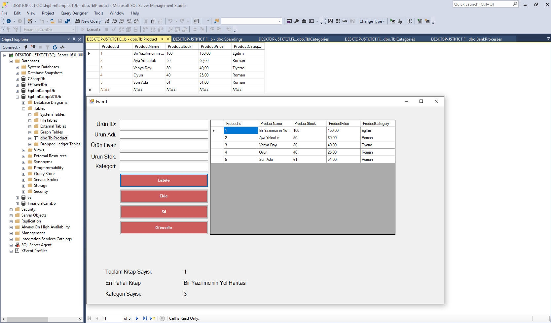Open the Query Designer menu
Image resolution: width=551 pixels, height=323 pixels.
point(74,13)
